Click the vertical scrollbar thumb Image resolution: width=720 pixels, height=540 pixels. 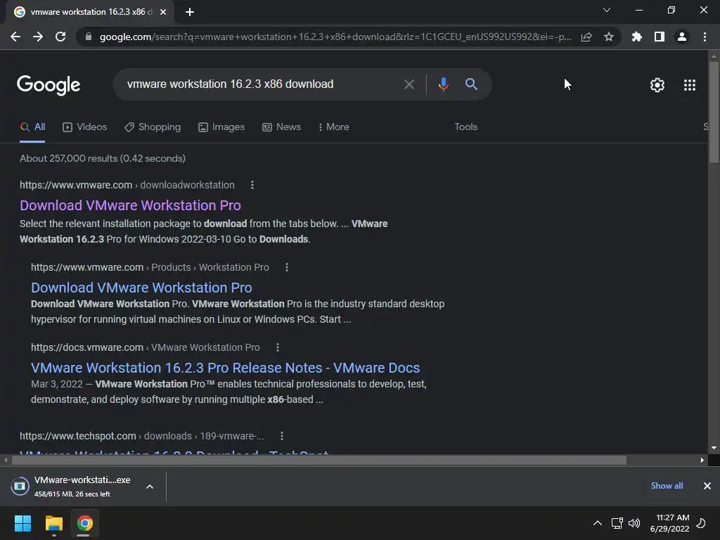[x=714, y=112]
